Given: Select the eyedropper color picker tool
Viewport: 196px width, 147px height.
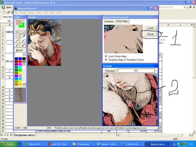Looking at the screenshot, I should (23, 36).
